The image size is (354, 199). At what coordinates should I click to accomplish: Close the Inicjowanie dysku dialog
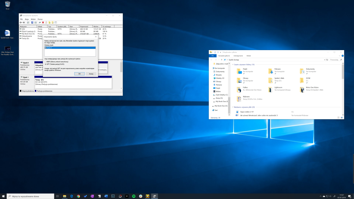[96, 37]
